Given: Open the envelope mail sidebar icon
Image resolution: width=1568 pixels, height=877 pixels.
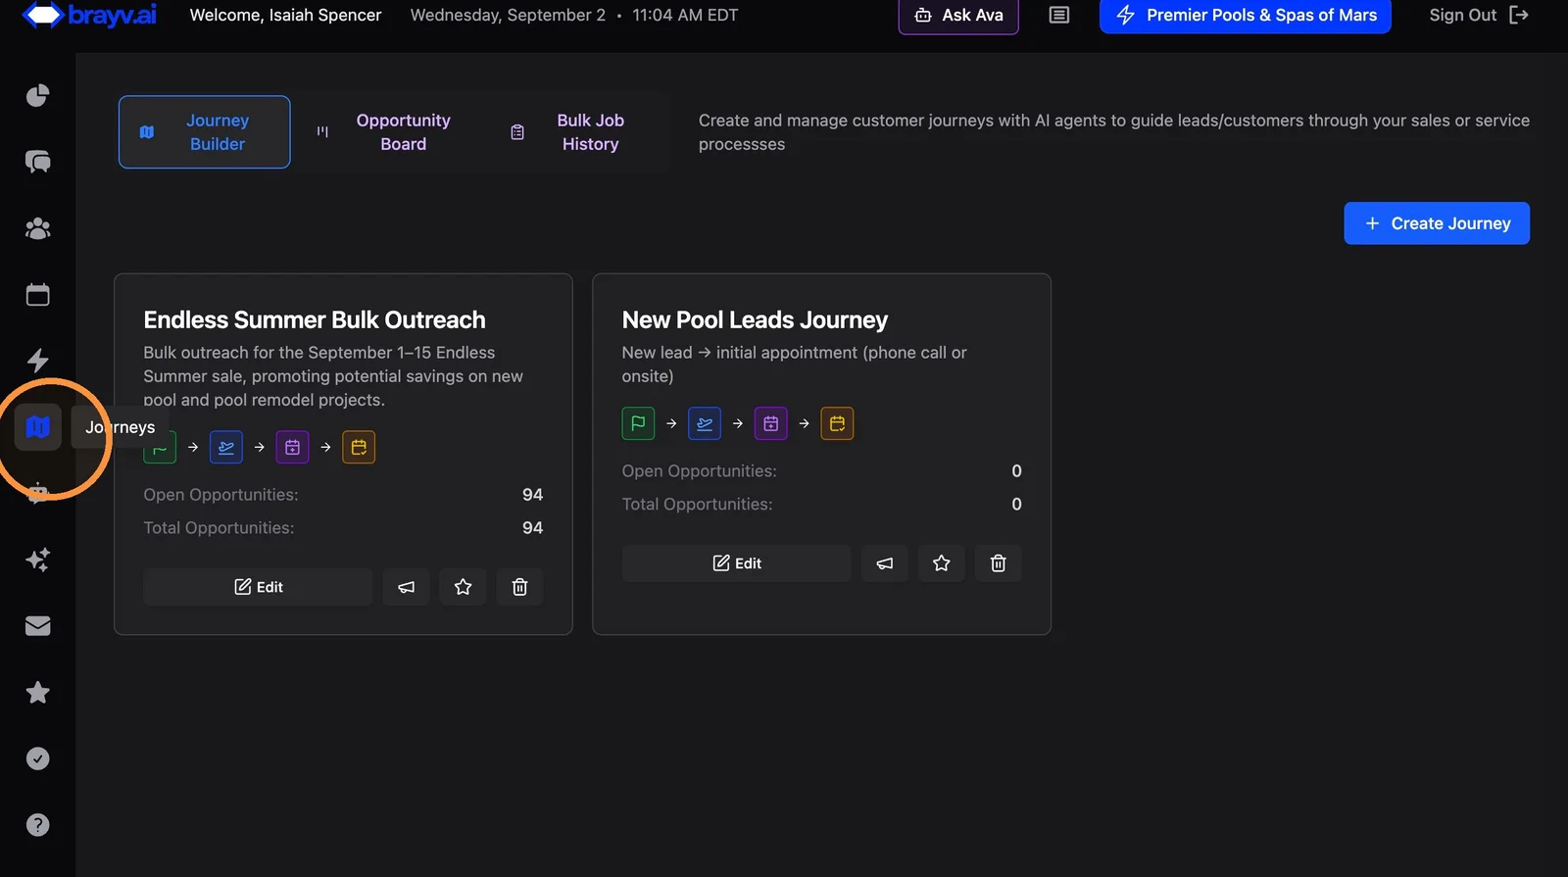Looking at the screenshot, I should click(37, 626).
